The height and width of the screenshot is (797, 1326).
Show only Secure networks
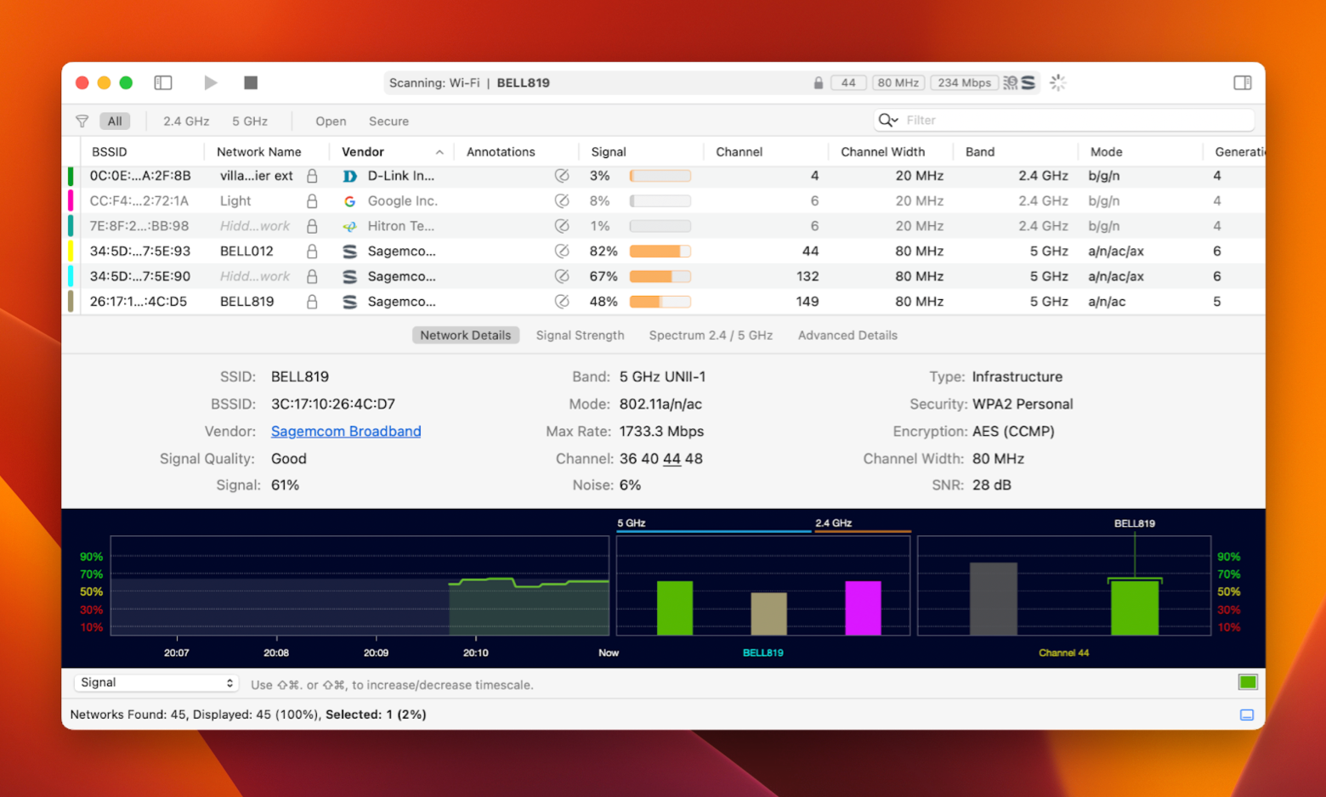[388, 122]
